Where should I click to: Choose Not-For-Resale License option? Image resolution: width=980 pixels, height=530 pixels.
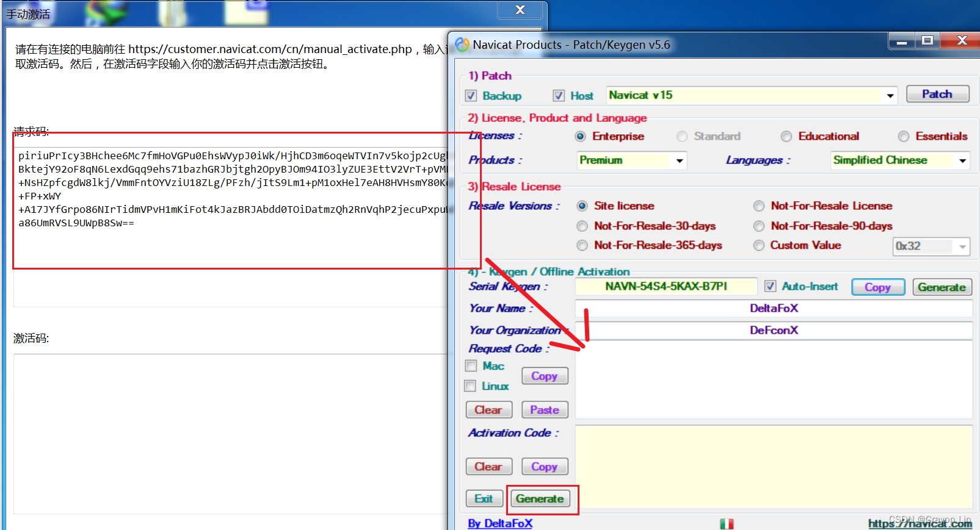(x=759, y=206)
